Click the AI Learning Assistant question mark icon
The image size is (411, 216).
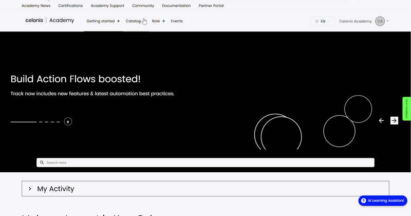[x=363, y=201]
